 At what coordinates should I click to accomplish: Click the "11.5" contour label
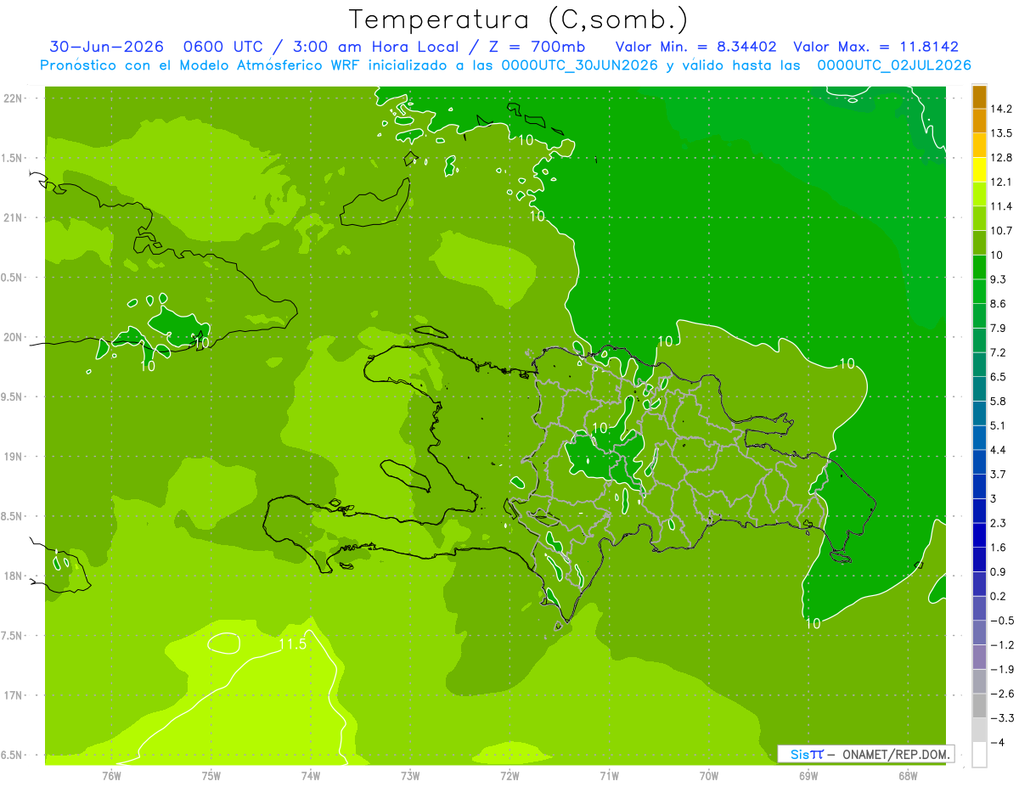coord(292,645)
